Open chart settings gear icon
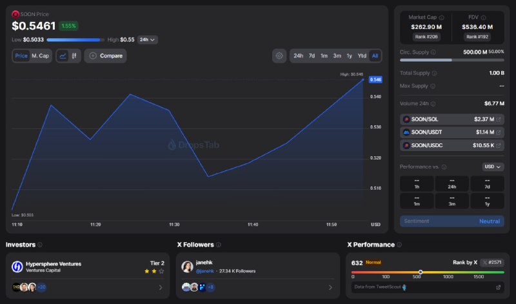 [x=279, y=56]
